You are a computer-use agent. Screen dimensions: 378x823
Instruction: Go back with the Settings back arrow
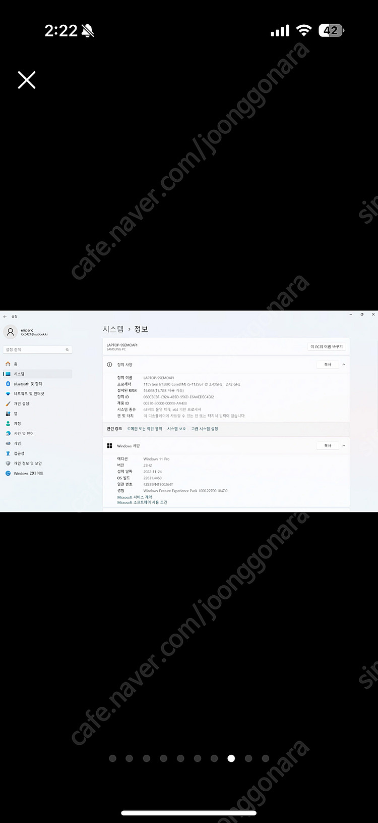pos(5,317)
